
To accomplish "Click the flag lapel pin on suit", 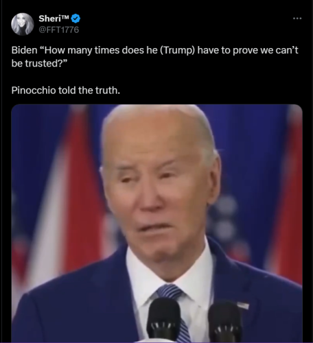I will click(243, 305).
